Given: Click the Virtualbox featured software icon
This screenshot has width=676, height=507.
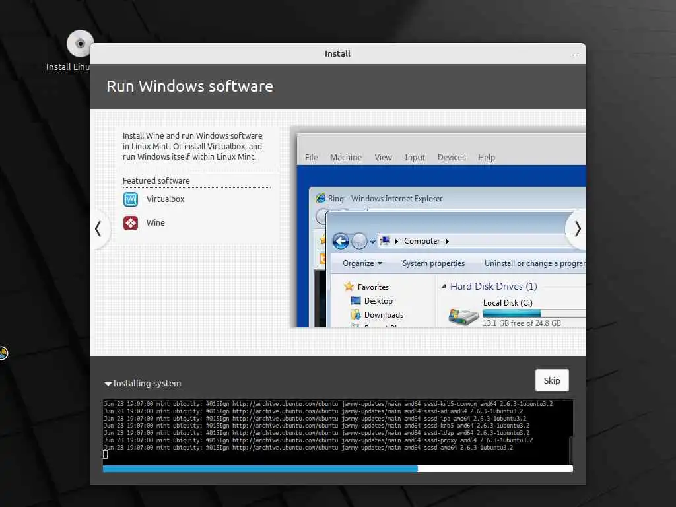Looking at the screenshot, I should pyautogui.click(x=131, y=199).
